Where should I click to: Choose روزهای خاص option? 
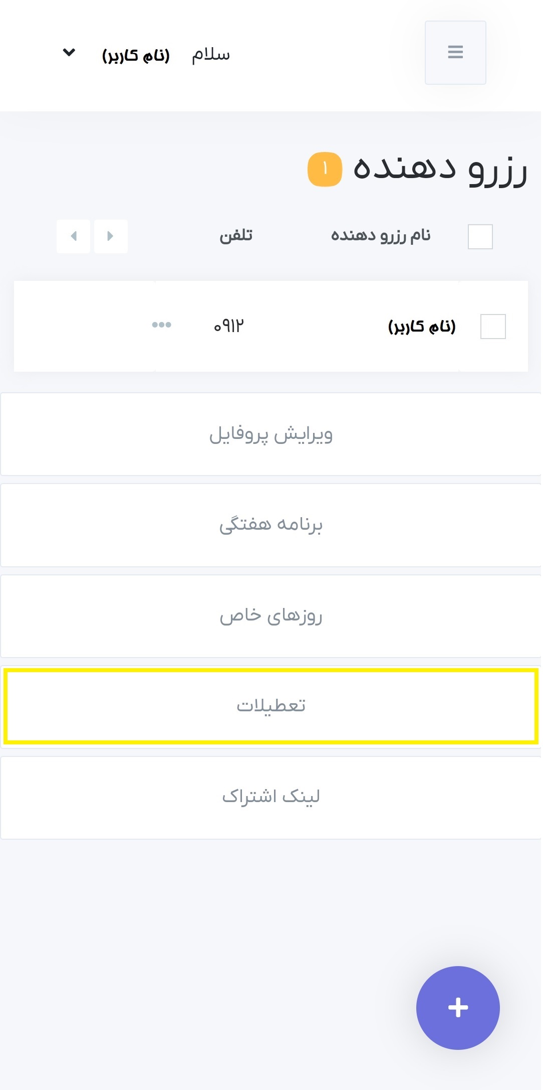tap(271, 616)
